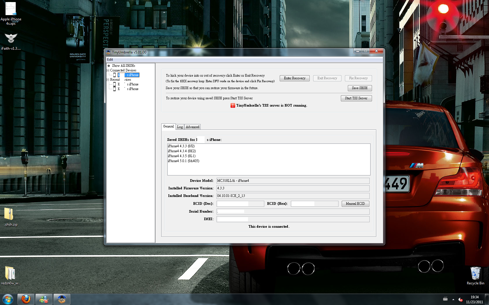Collapse the Connected Devices node
Image resolution: width=489 pixels, height=305 pixels.
tap(108, 70)
